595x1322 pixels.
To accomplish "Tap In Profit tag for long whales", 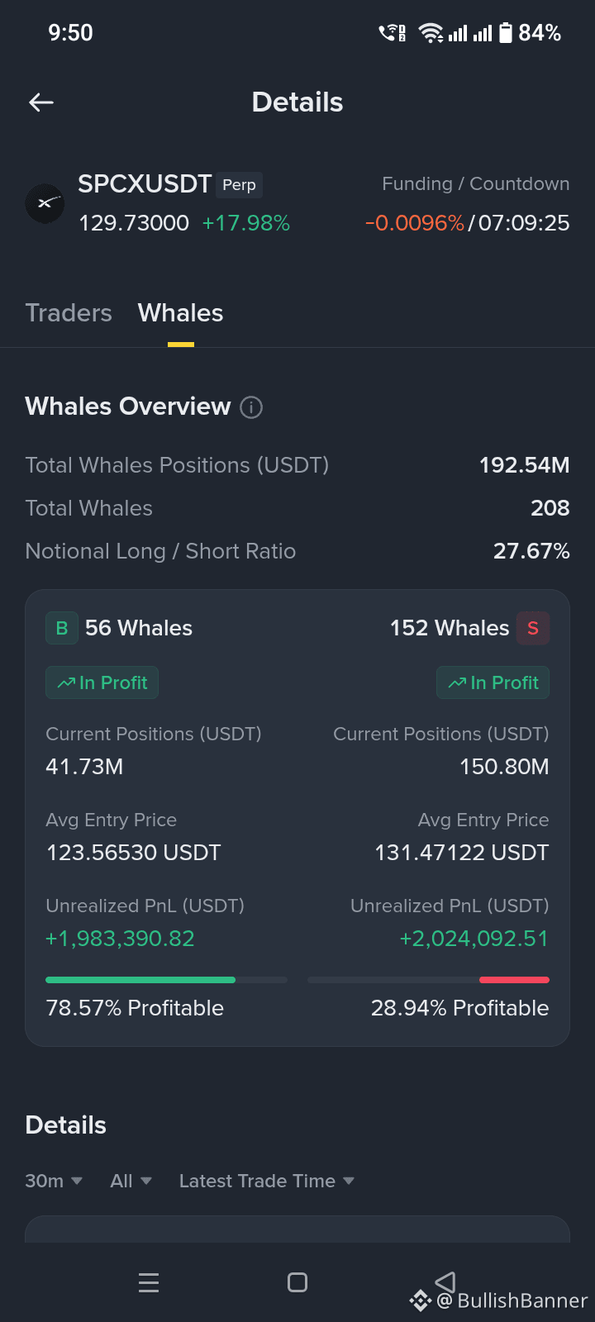I will [x=102, y=682].
